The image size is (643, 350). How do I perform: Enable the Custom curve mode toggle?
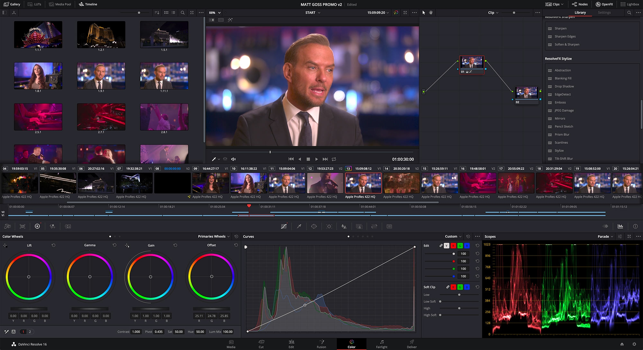point(348,237)
